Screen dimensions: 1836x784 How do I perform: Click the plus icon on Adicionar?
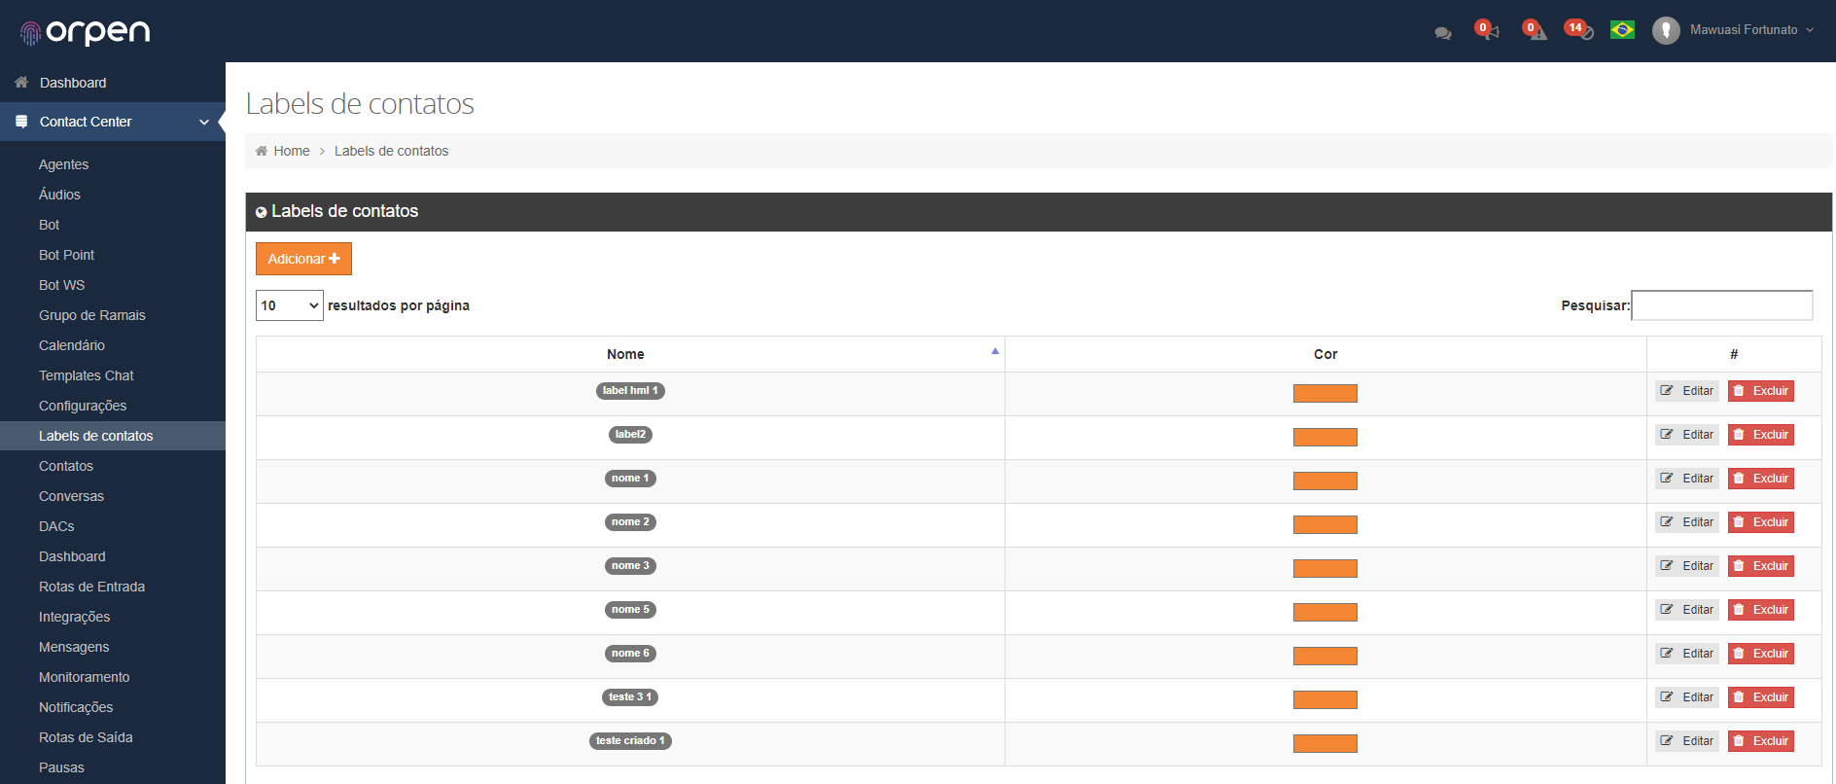[x=335, y=259]
